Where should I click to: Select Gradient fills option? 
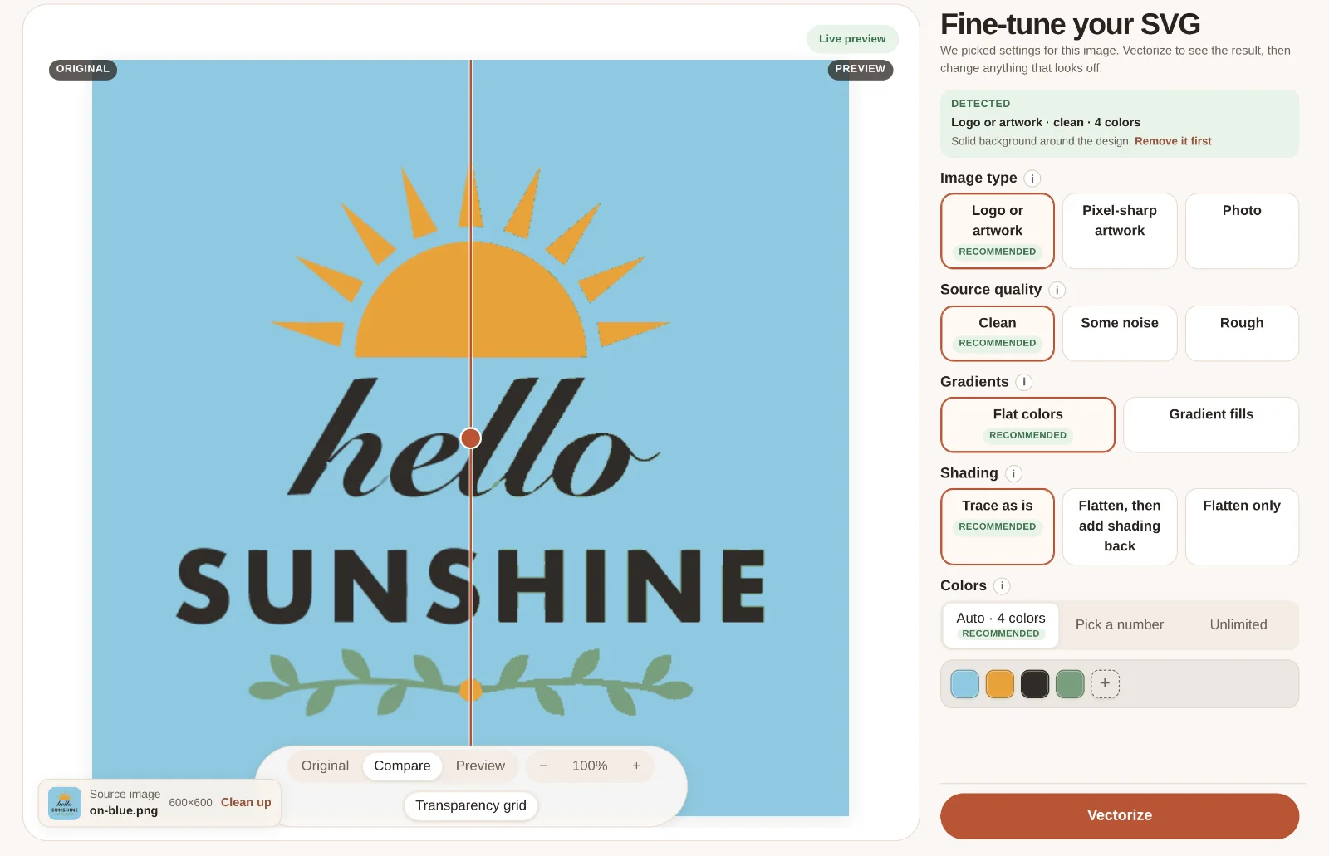pos(1211,424)
